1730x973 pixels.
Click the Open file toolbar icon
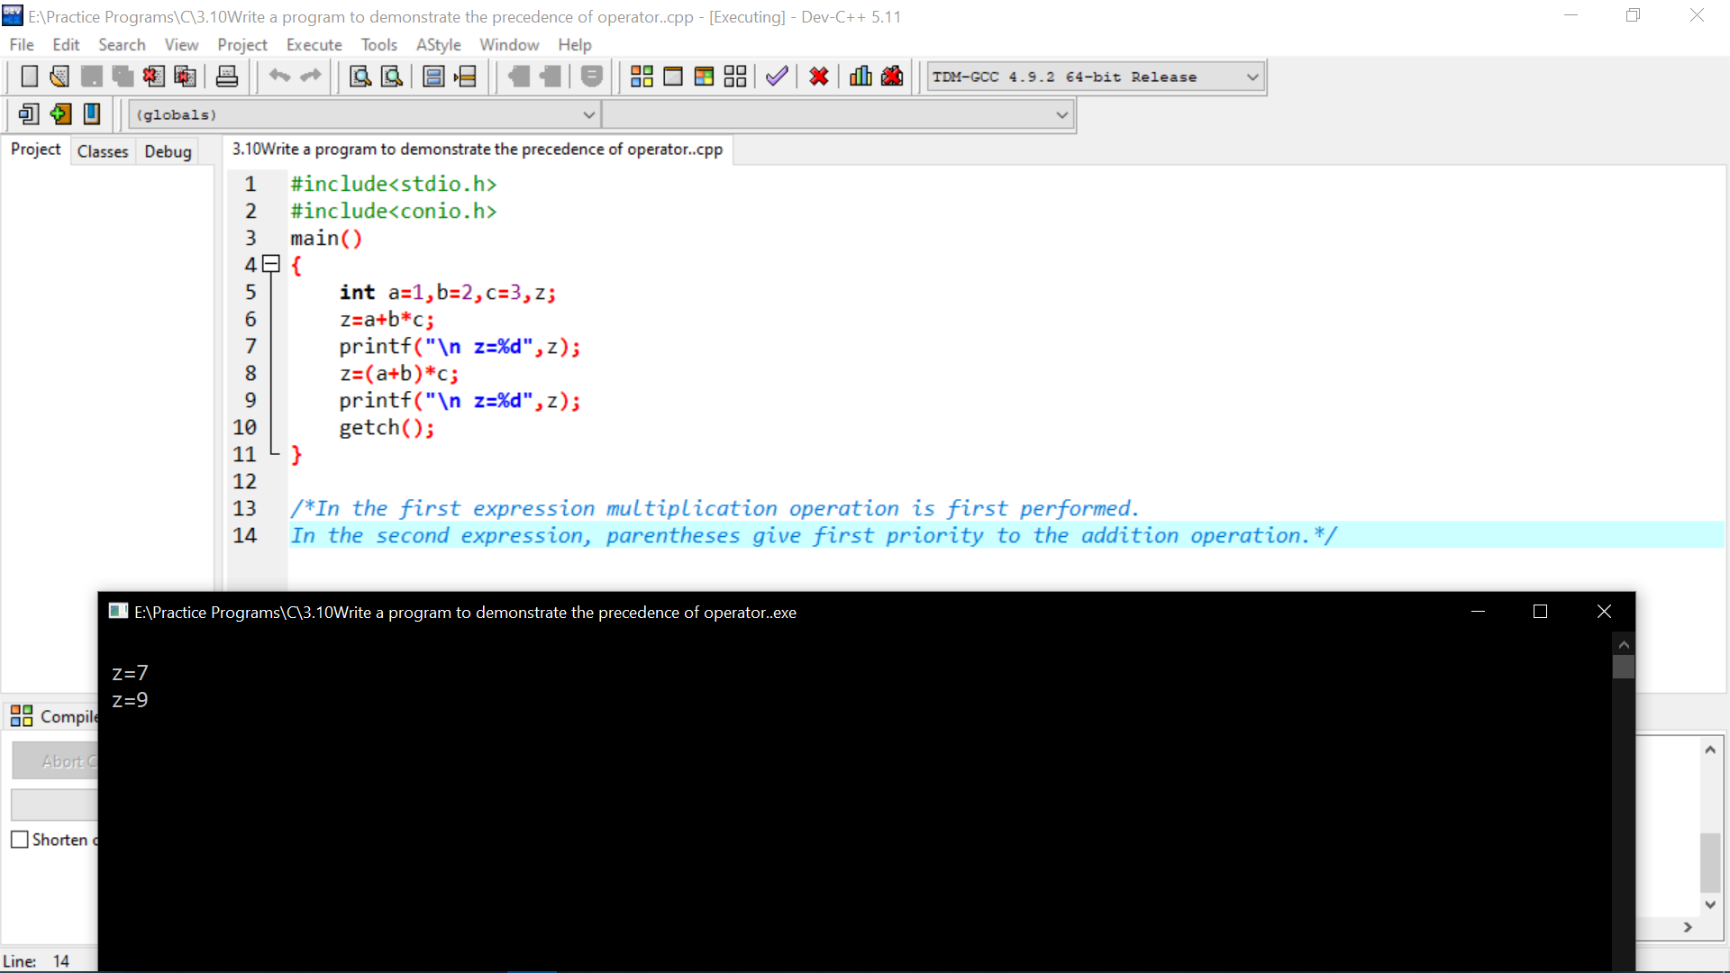(59, 77)
